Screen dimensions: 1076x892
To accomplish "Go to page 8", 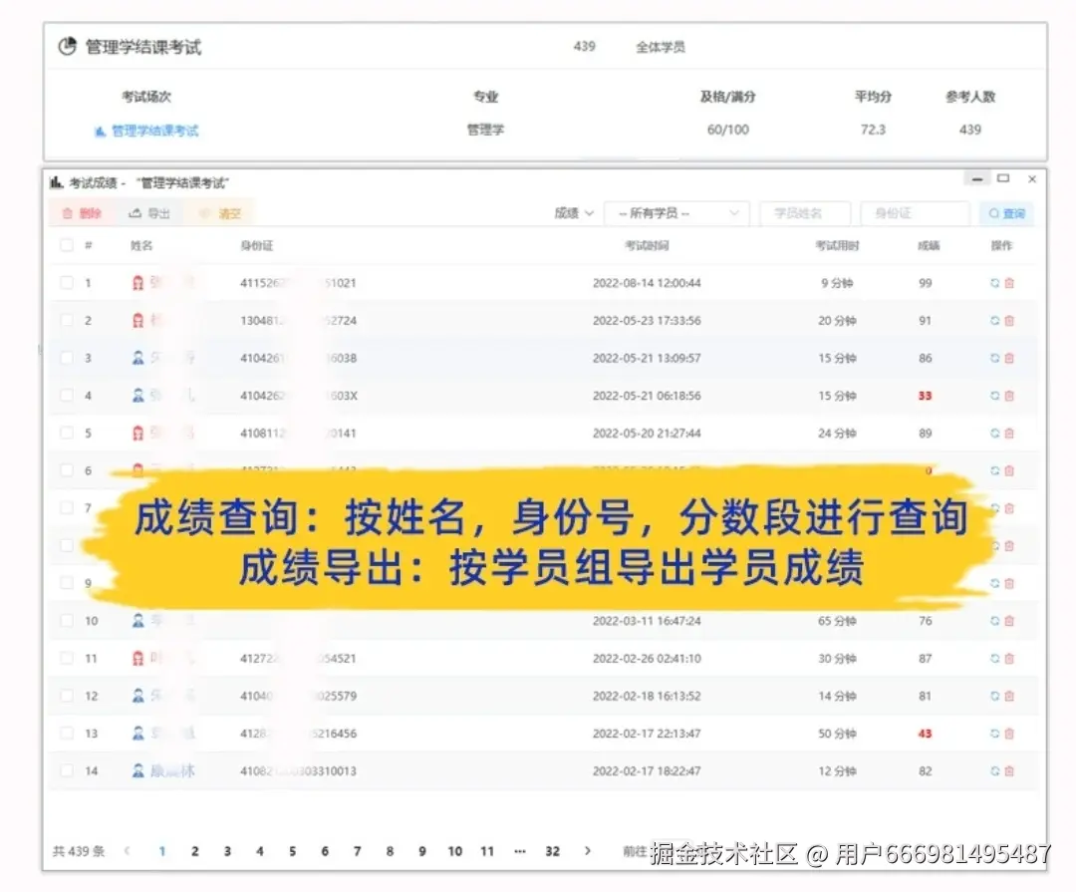I will click(390, 851).
